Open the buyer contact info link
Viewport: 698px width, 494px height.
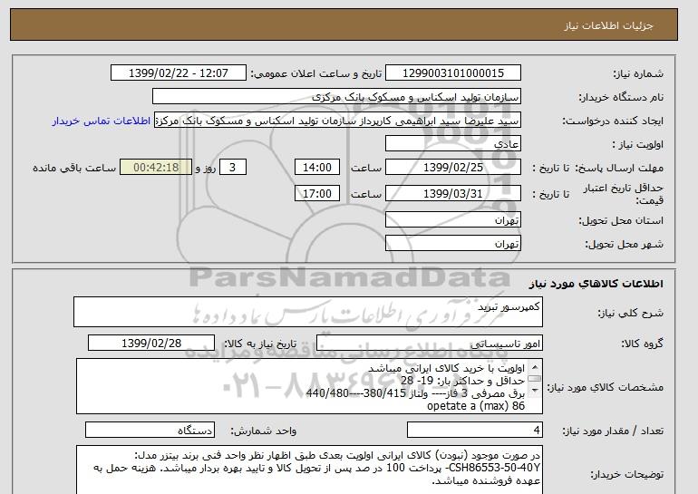(101, 121)
